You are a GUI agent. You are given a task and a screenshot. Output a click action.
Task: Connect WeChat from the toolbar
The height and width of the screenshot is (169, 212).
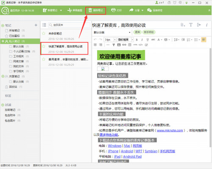click(155, 10)
